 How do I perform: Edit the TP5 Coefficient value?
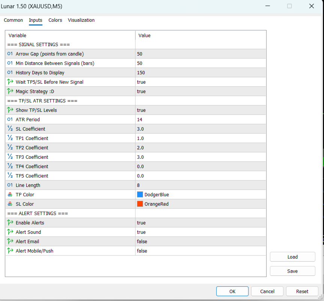coord(200,176)
